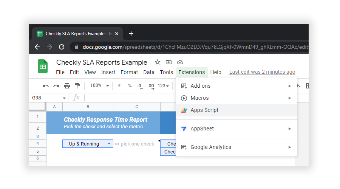Click the redo arrow in toolbar
Viewport: 340px width, 189px height.
tap(56, 86)
